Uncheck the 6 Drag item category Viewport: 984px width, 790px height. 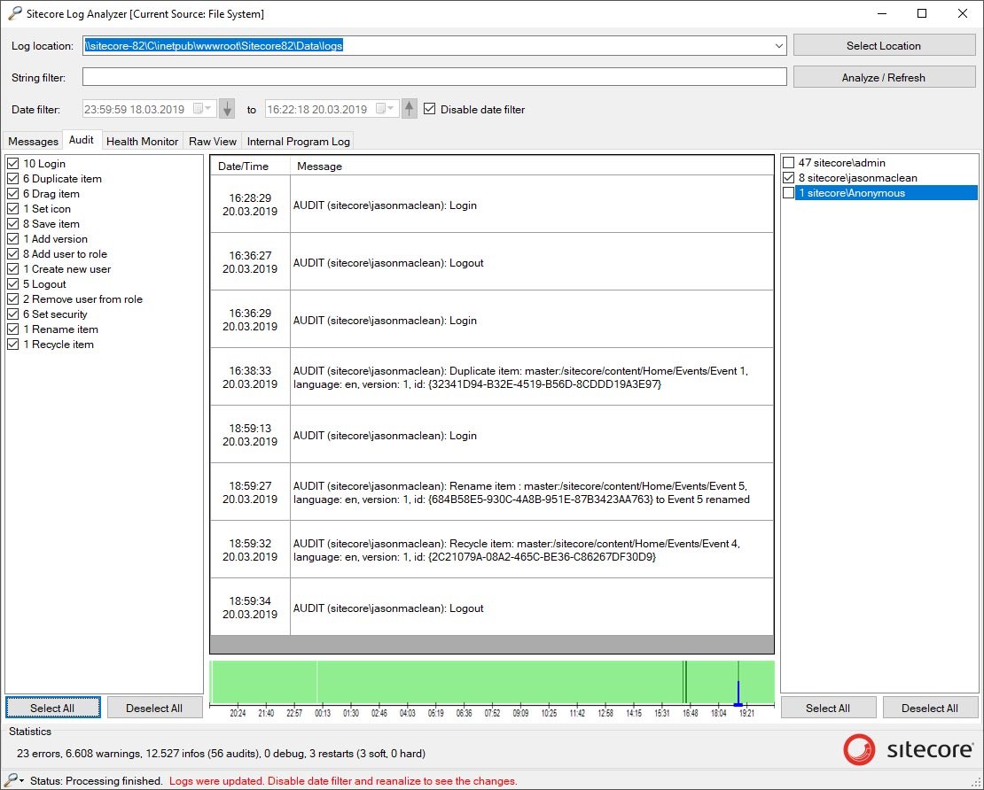point(13,194)
